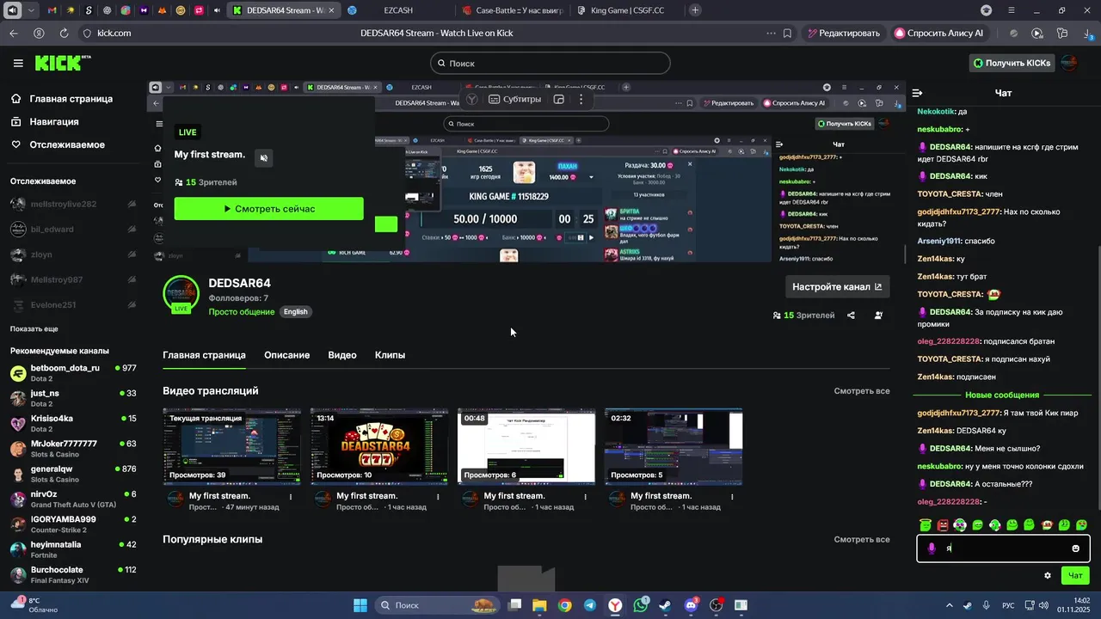Click Смотреть все for Популярные клипы
Screen dimensions: 1101x619
pyautogui.click(x=861, y=540)
